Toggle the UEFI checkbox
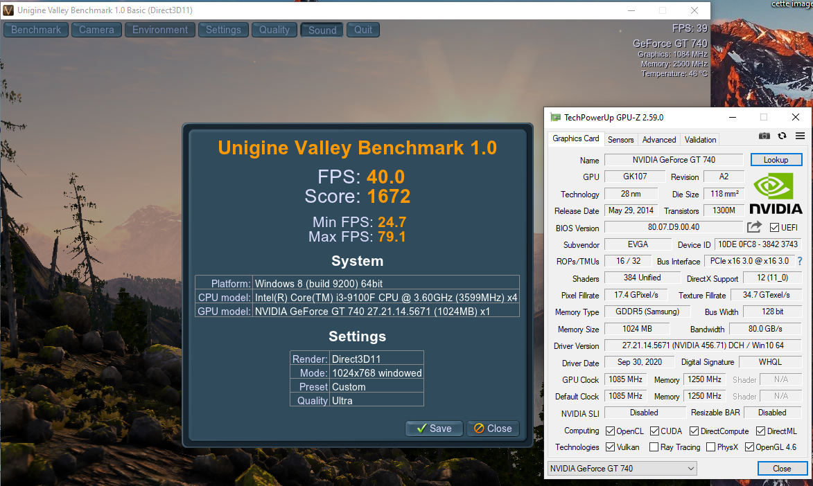This screenshot has height=486, width=813. pos(774,228)
